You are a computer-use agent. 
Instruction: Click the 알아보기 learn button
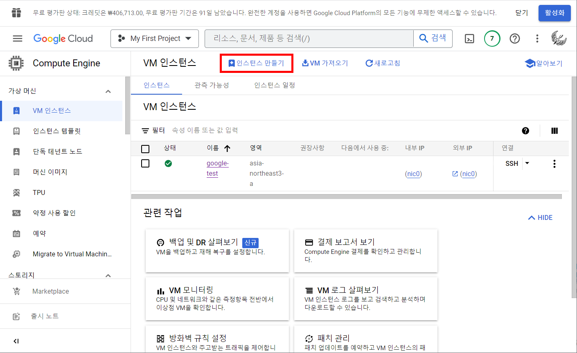pos(544,63)
